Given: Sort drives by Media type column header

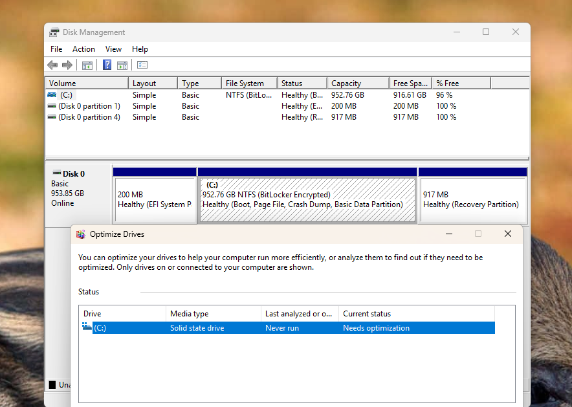Looking at the screenshot, I should (214, 314).
